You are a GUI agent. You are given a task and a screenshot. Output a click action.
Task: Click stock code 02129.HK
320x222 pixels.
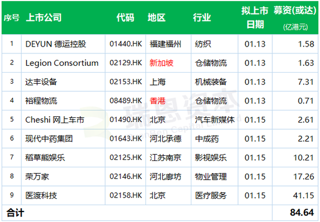[126, 63]
